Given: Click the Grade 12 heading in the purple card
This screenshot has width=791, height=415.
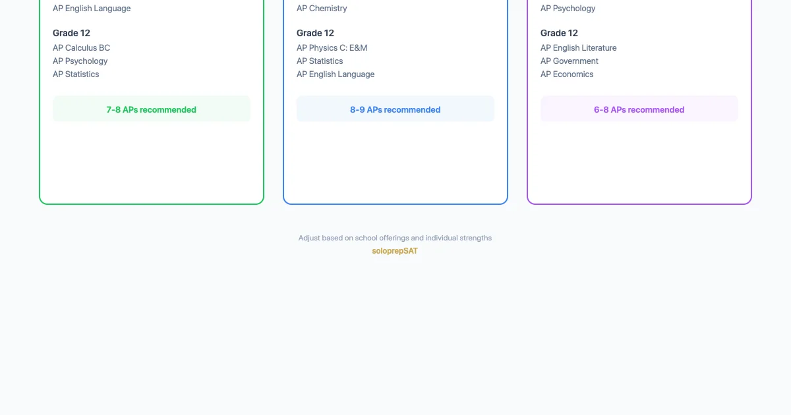Looking at the screenshot, I should 560,33.
